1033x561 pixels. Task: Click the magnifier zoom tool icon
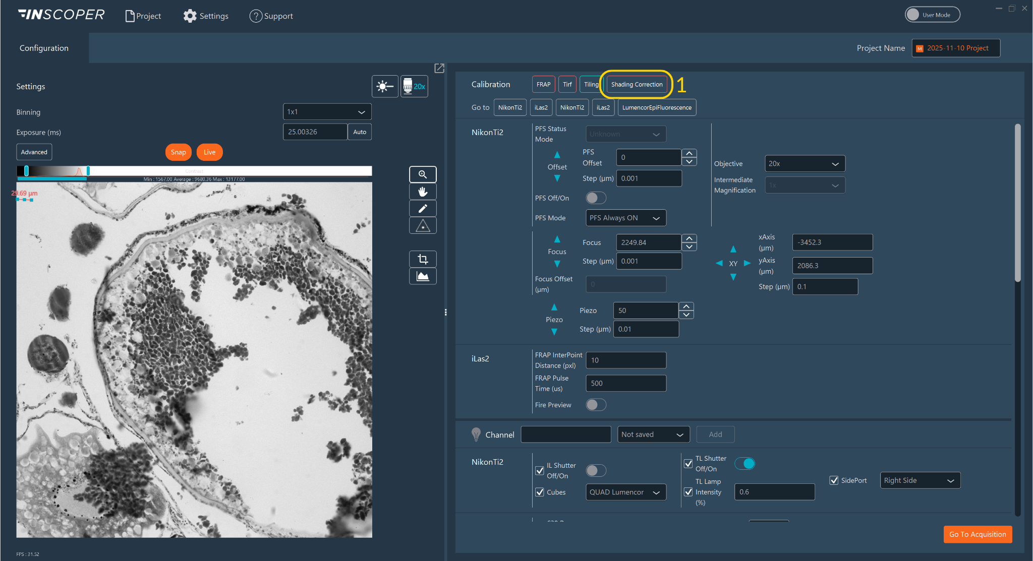[423, 174]
